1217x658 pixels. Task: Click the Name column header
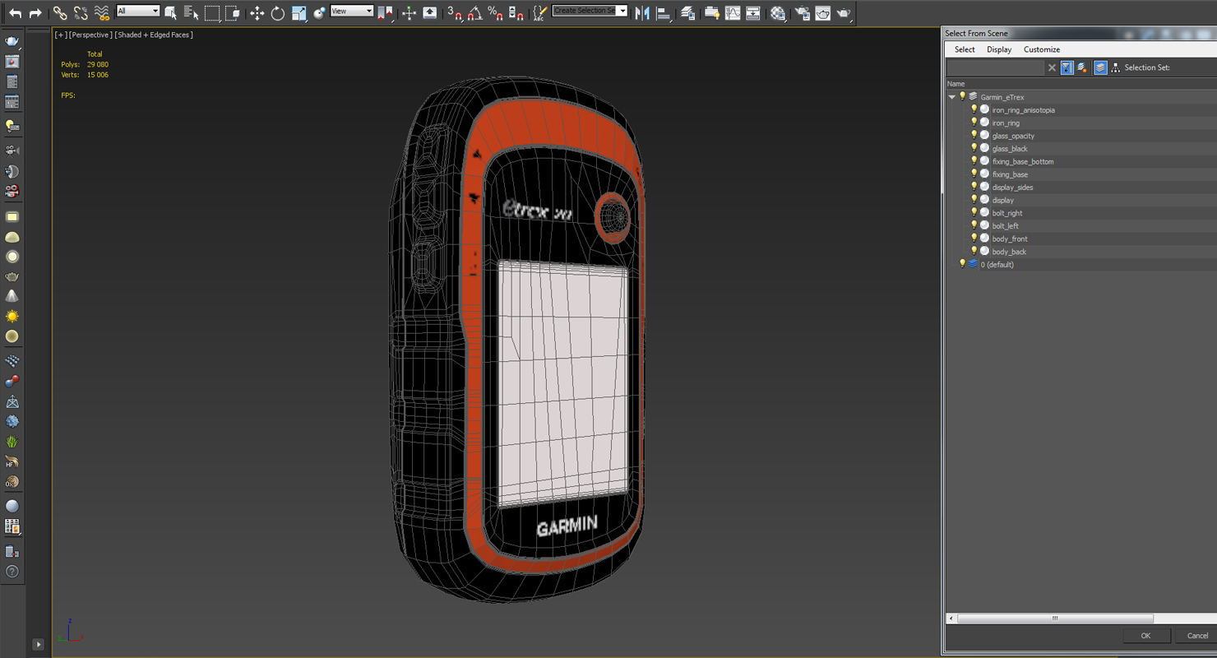tap(956, 84)
